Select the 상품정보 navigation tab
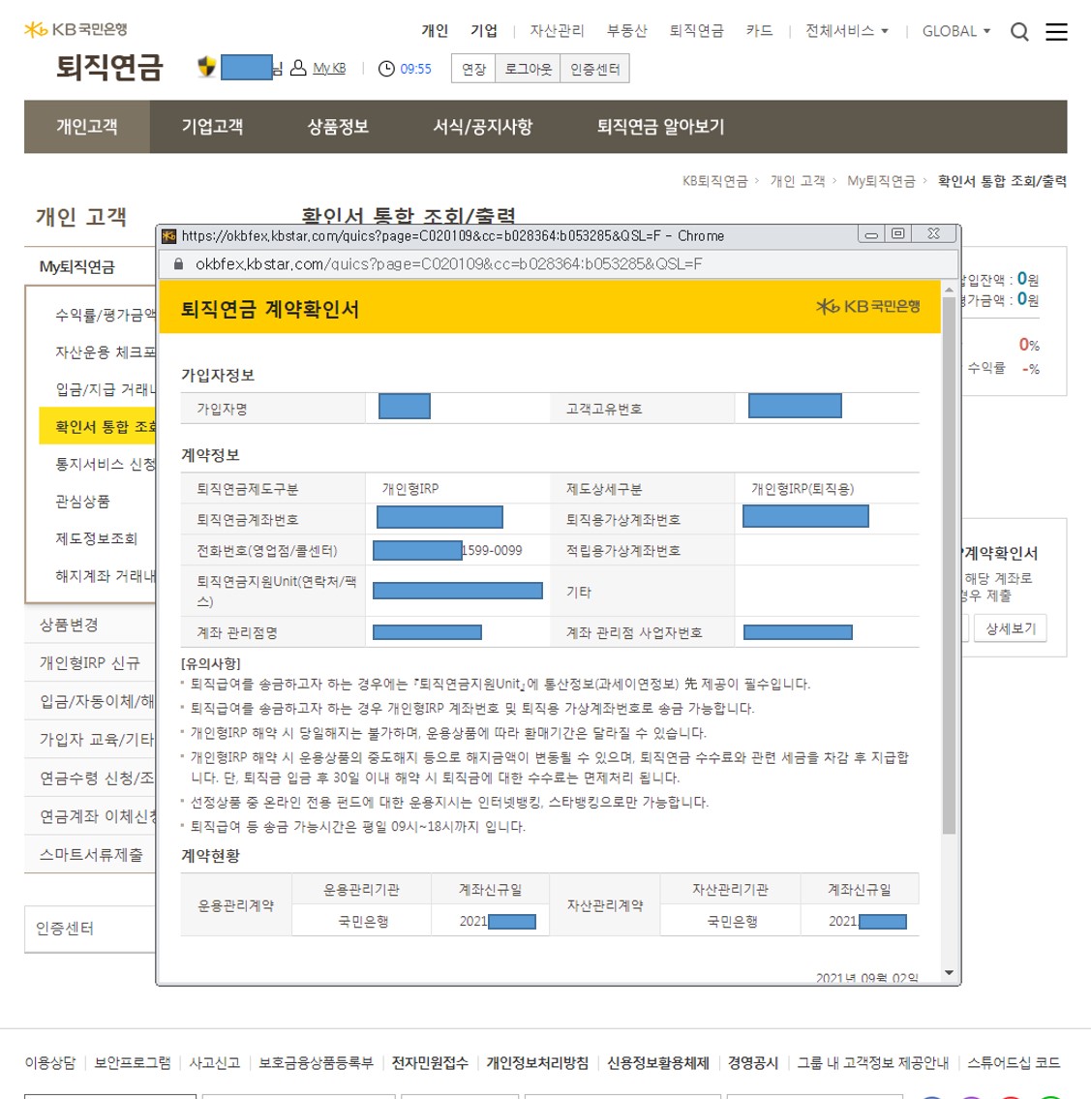 (338, 127)
